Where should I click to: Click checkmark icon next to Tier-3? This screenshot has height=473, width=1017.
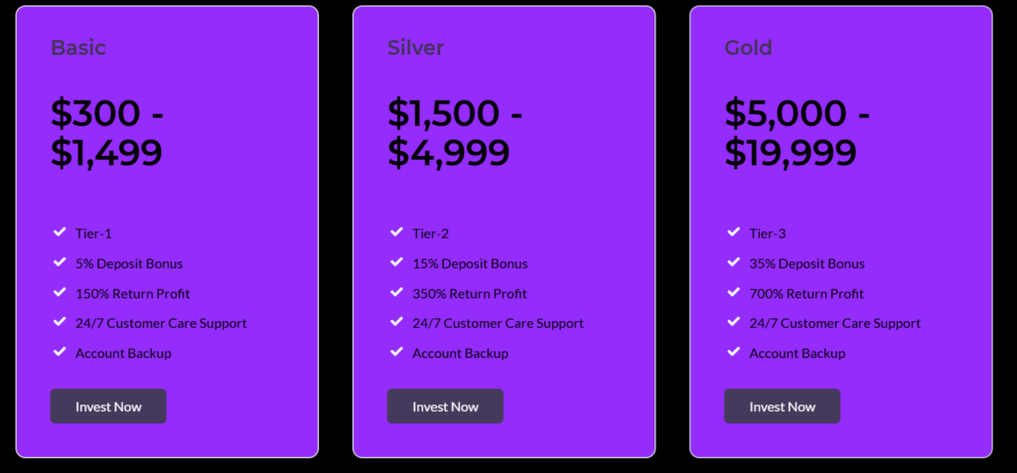coord(733,233)
